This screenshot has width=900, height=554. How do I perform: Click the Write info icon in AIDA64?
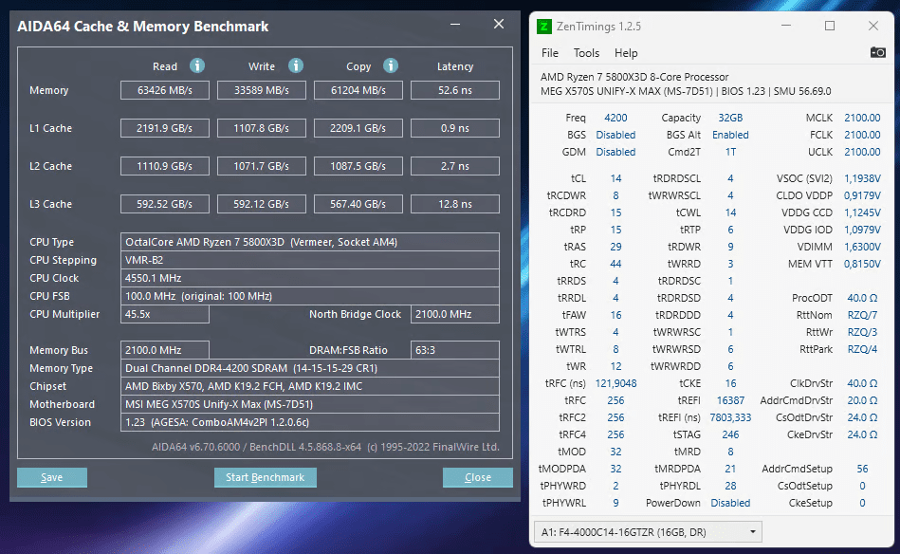click(x=296, y=66)
